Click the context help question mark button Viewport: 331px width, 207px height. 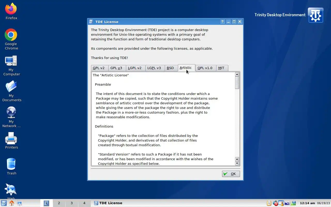click(223, 22)
